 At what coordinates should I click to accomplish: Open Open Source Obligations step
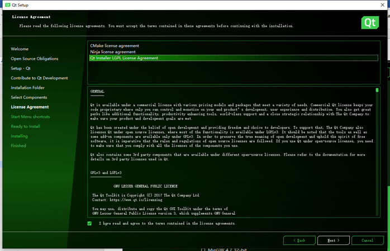[35, 59]
